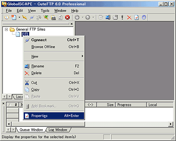Expand the New submenu in context menu

point(54,56)
